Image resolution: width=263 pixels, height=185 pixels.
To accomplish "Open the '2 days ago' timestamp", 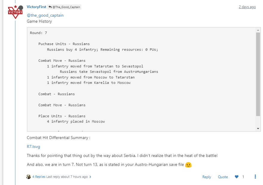I will [x=247, y=7].
